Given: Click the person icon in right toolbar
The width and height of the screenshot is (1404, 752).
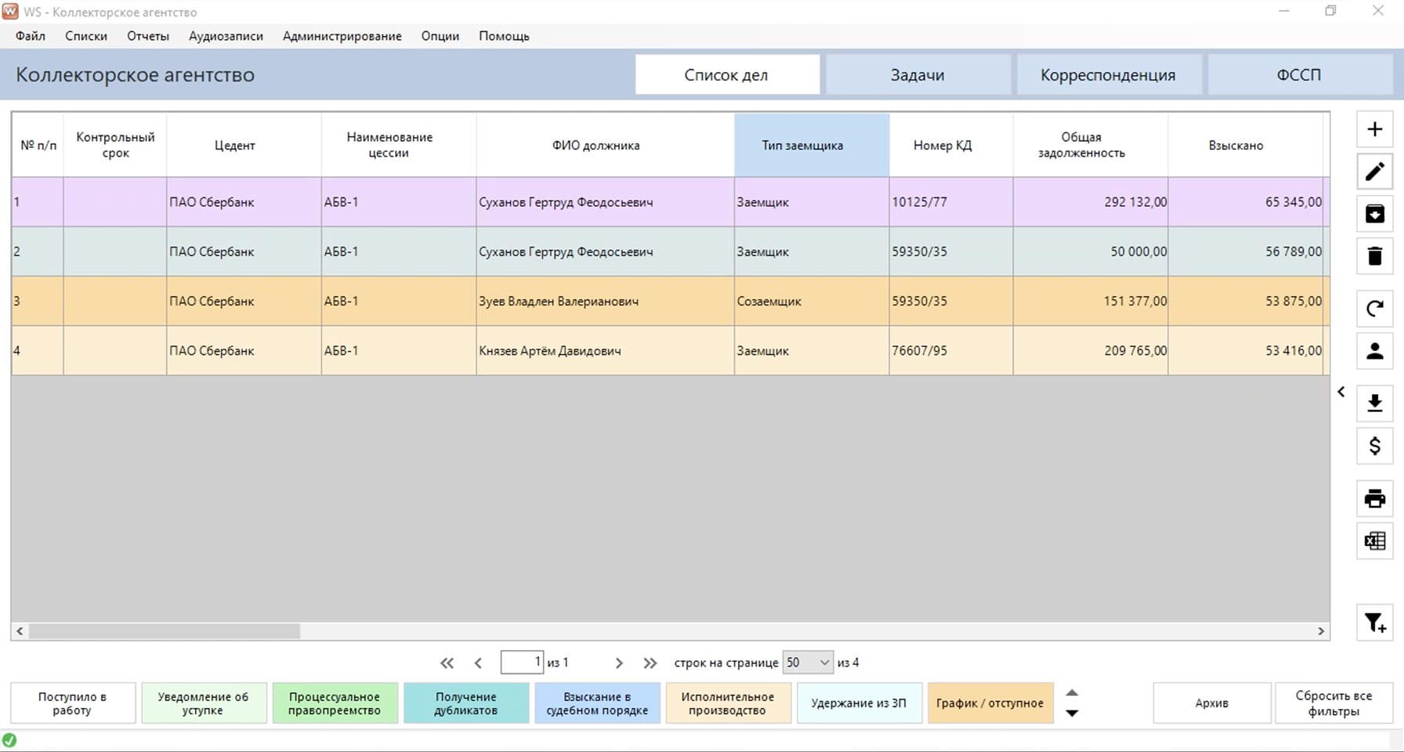Looking at the screenshot, I should [1374, 351].
